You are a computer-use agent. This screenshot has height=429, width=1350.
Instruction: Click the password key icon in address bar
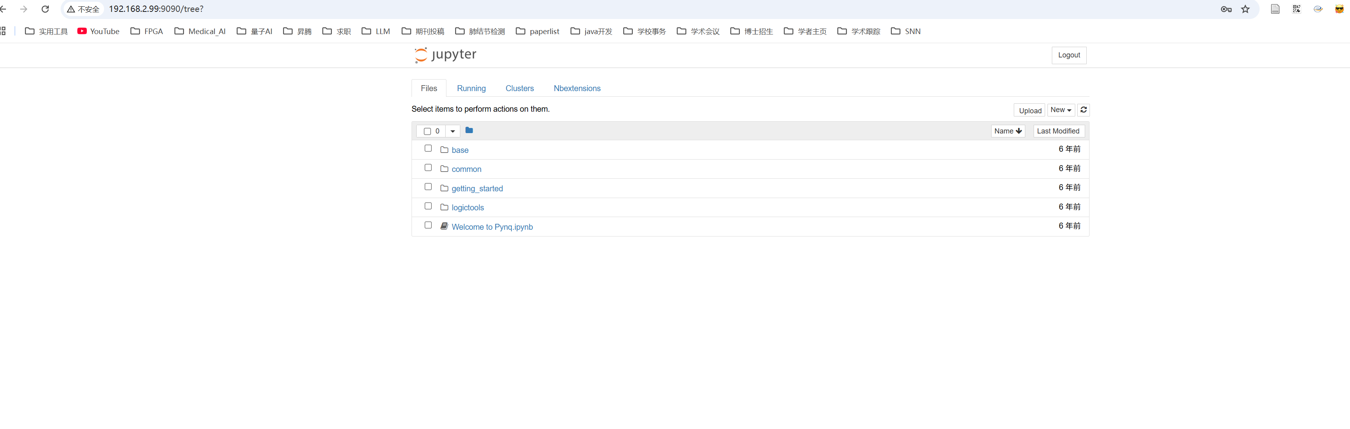1226,9
